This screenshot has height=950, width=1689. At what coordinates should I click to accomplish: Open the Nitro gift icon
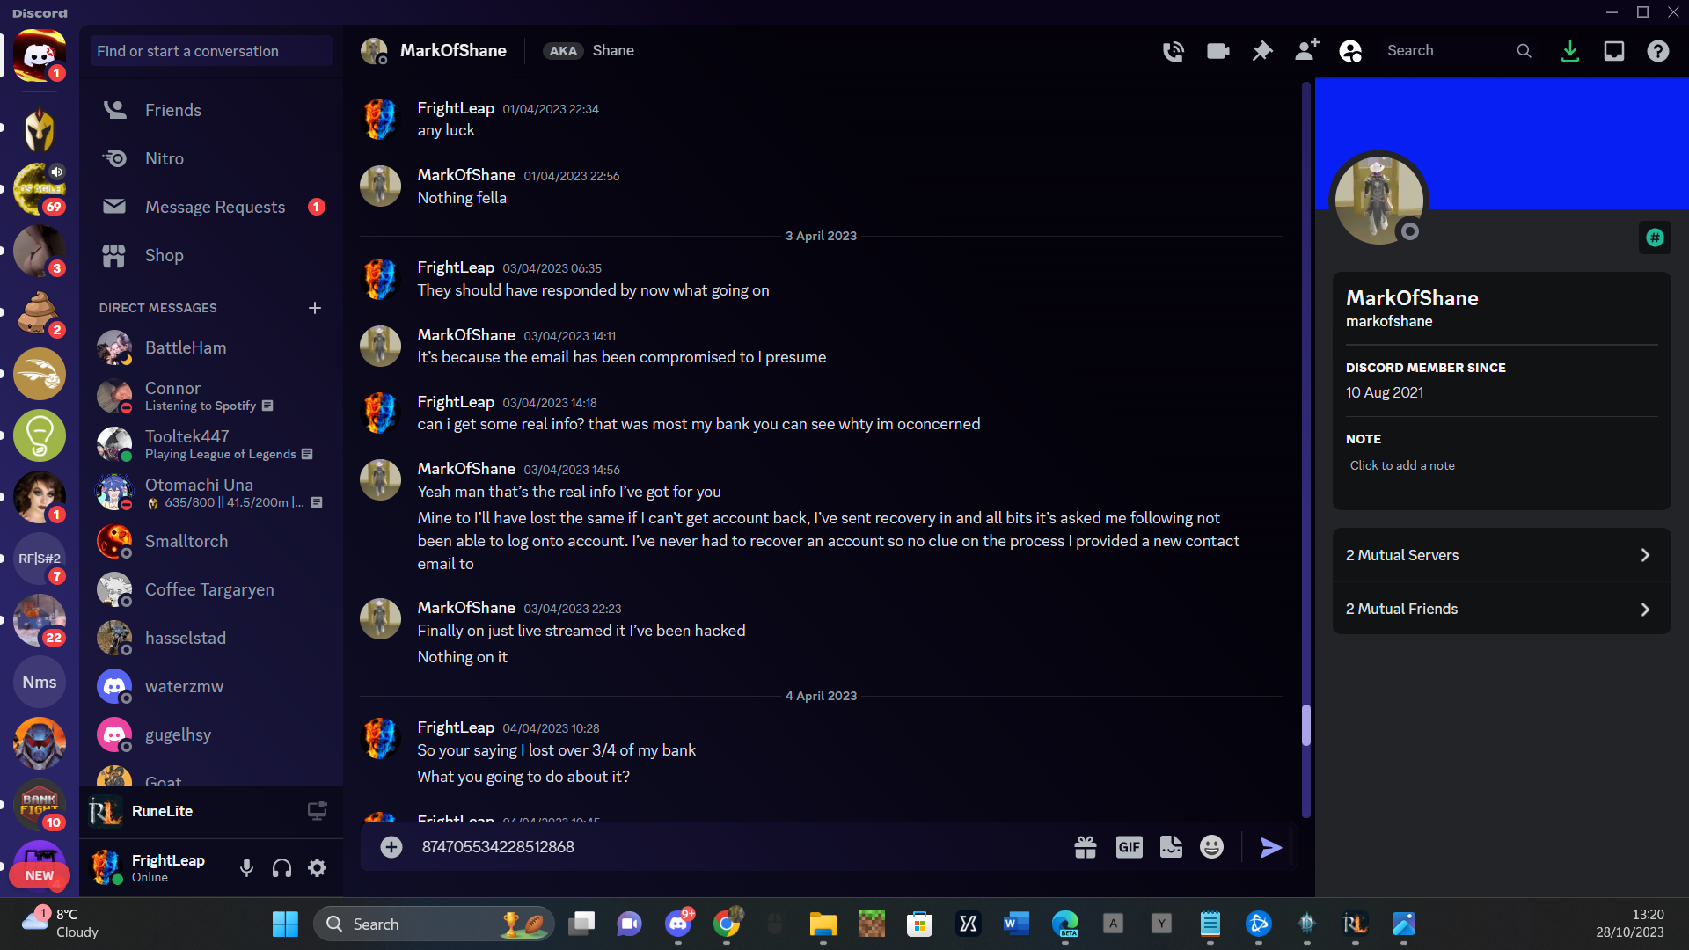click(x=1086, y=847)
